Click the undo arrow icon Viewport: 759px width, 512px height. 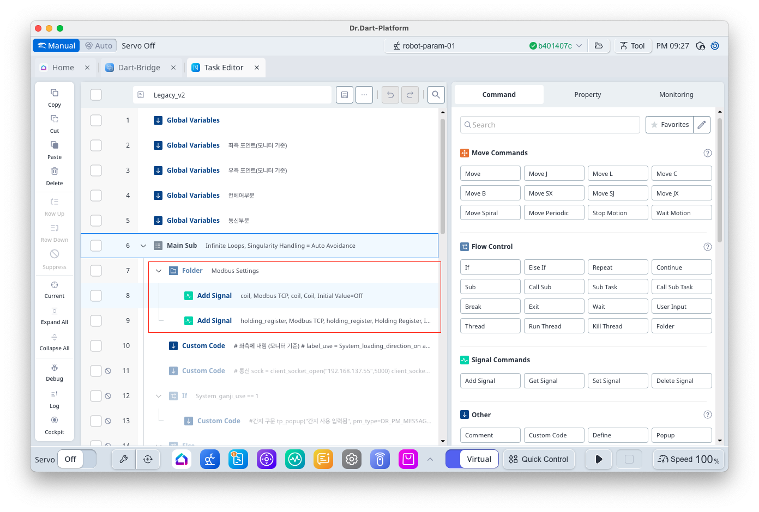click(390, 95)
